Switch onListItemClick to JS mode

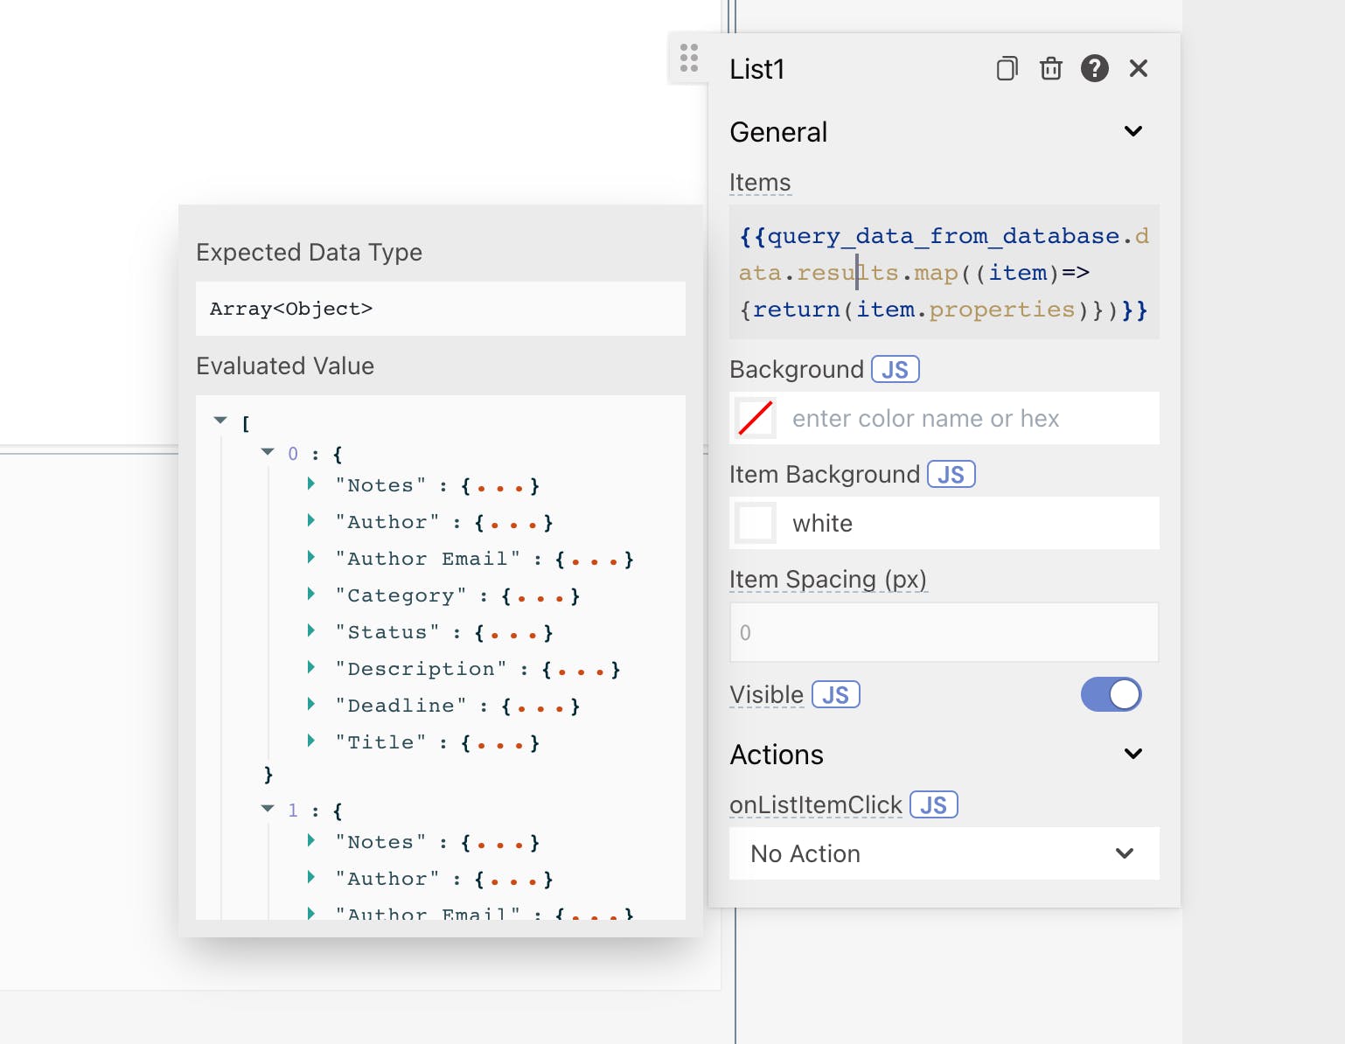(933, 805)
